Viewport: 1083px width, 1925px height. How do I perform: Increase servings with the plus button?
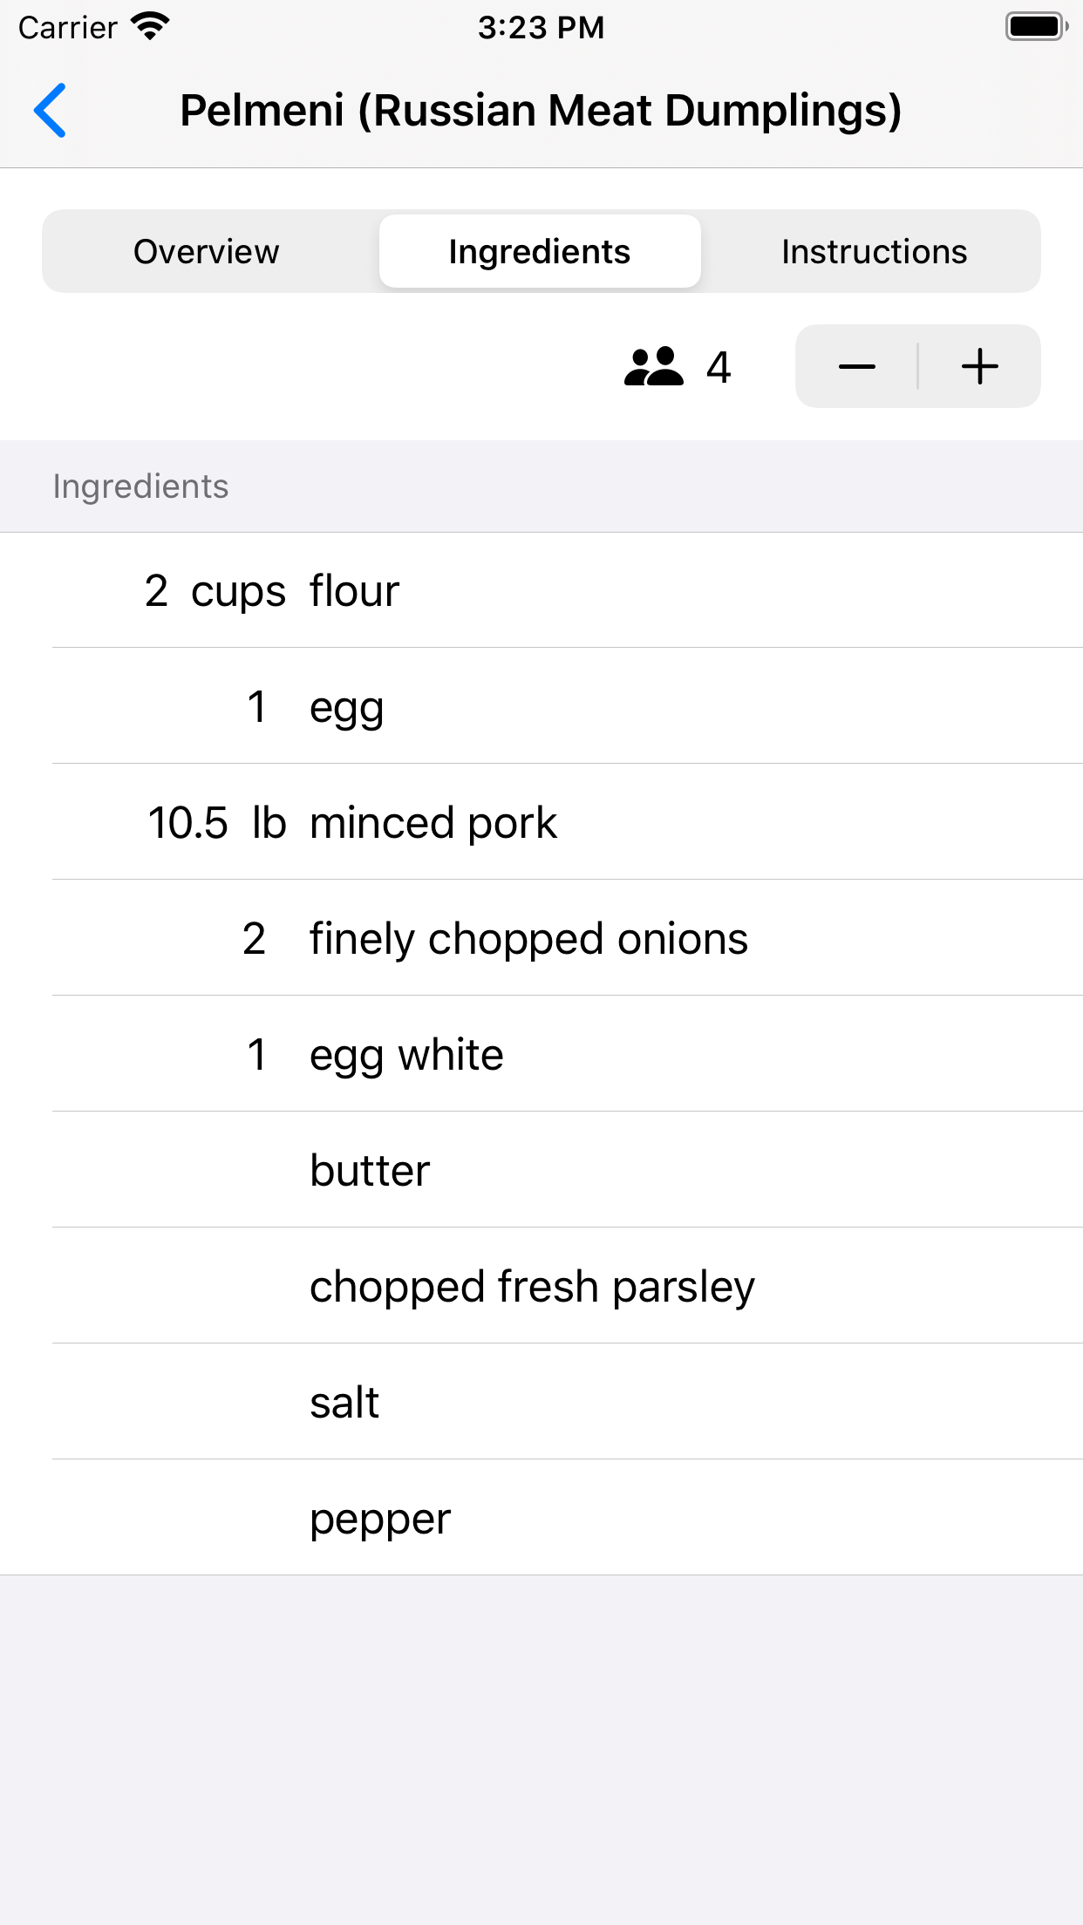[x=979, y=367]
